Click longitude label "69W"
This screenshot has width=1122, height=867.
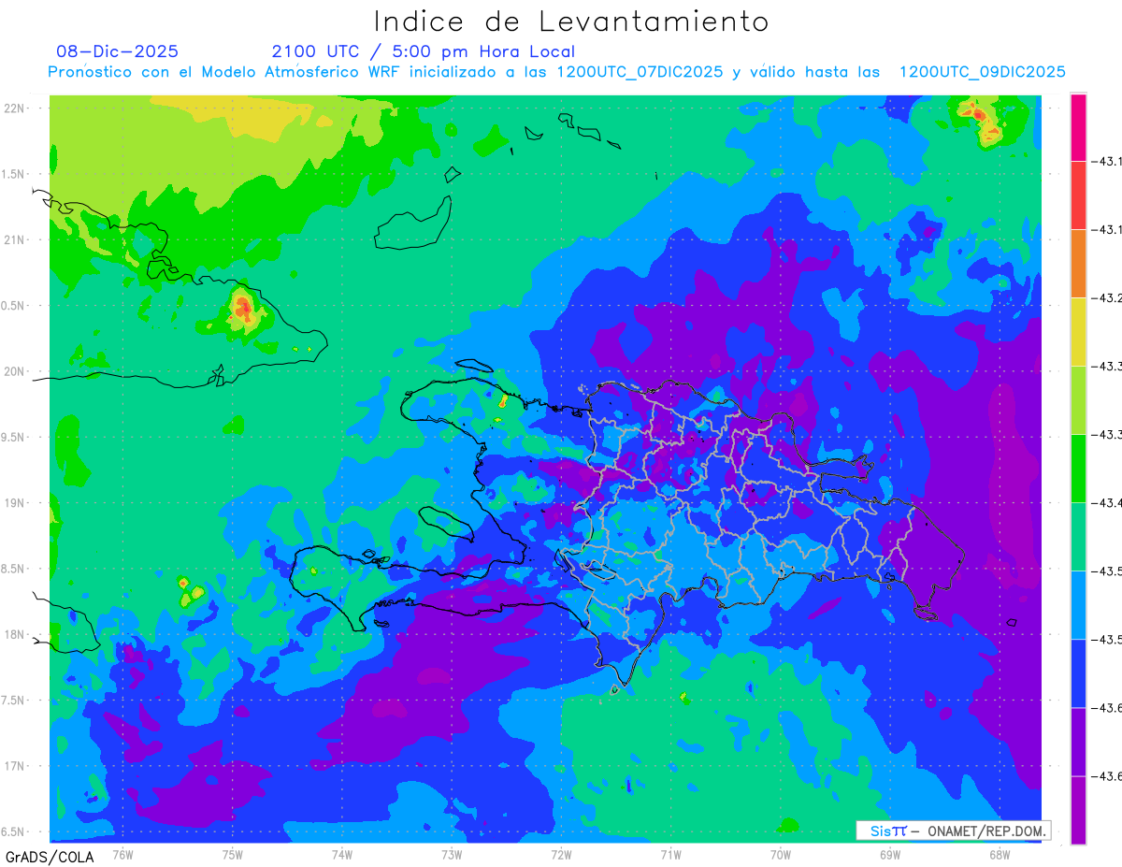[x=889, y=855]
